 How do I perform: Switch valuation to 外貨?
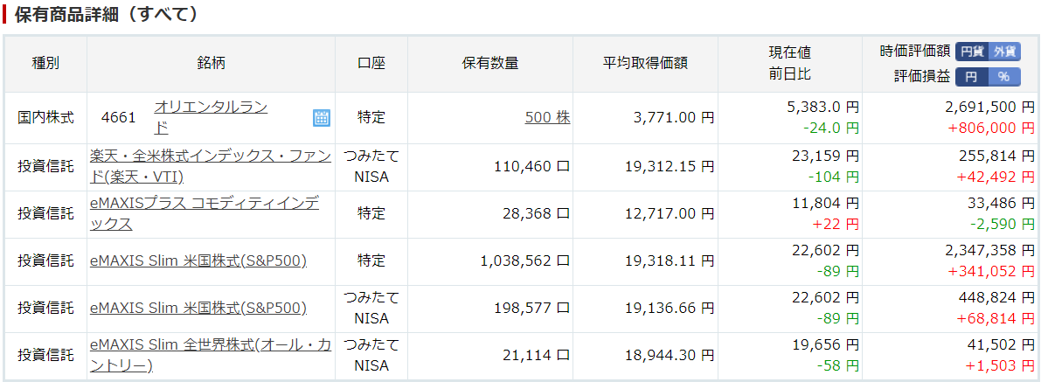tap(1004, 52)
